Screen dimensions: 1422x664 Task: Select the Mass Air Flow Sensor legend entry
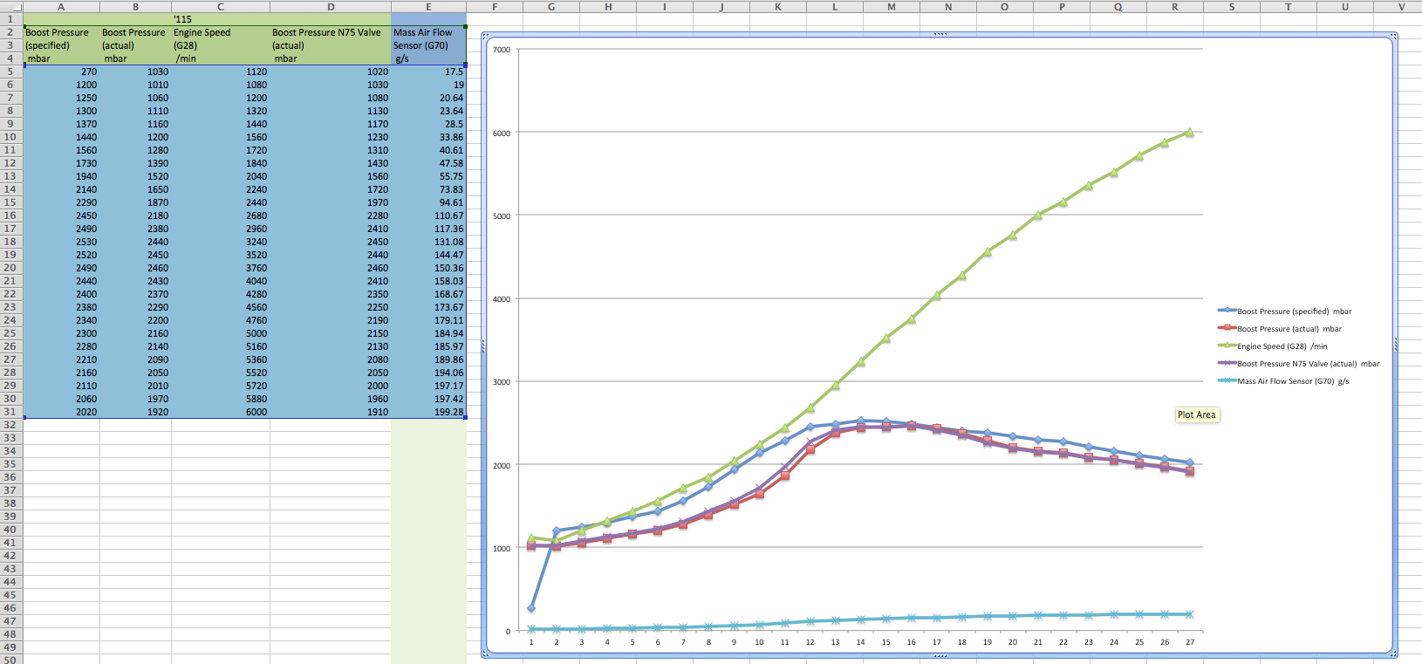(1292, 381)
